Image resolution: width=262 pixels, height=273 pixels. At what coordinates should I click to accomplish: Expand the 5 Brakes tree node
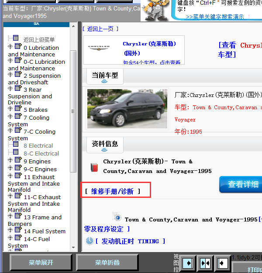coord(10,108)
